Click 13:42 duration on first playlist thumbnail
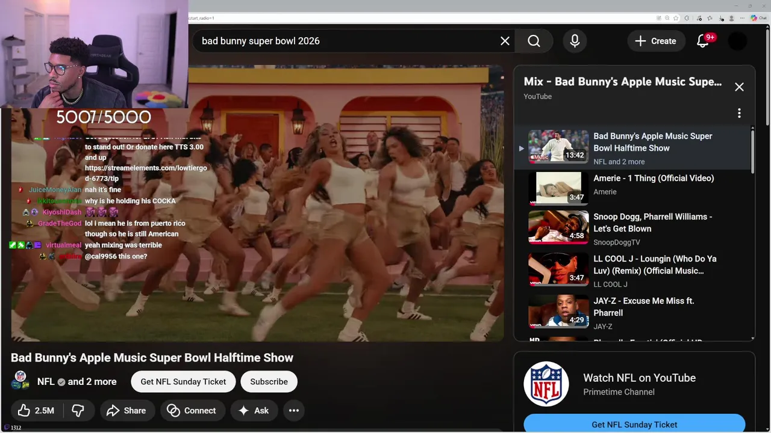Image resolution: width=771 pixels, height=433 pixels. [575, 155]
